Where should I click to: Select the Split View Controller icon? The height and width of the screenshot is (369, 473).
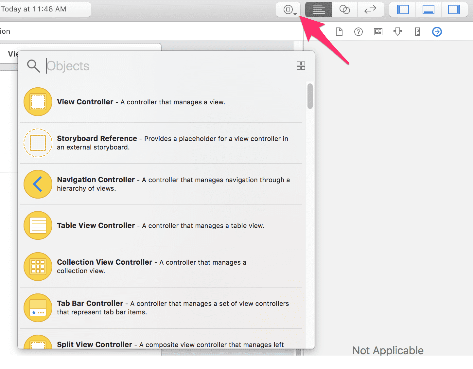coord(38,342)
